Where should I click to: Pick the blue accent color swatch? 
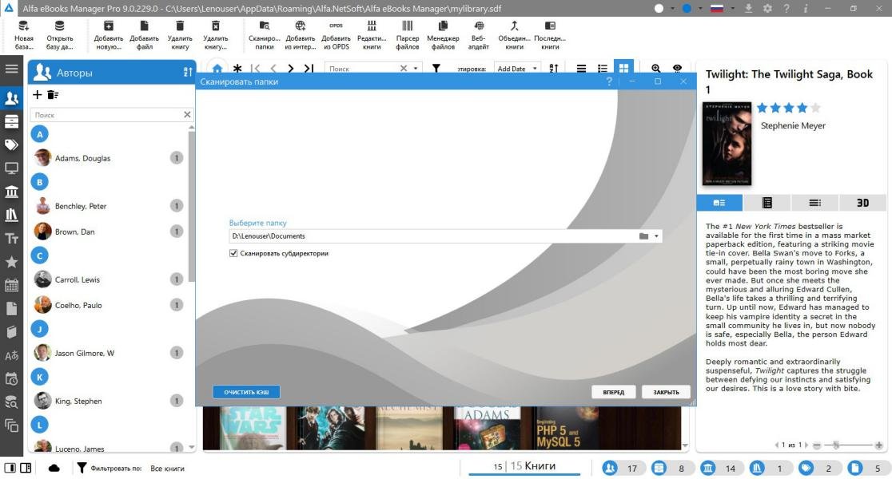[687, 9]
